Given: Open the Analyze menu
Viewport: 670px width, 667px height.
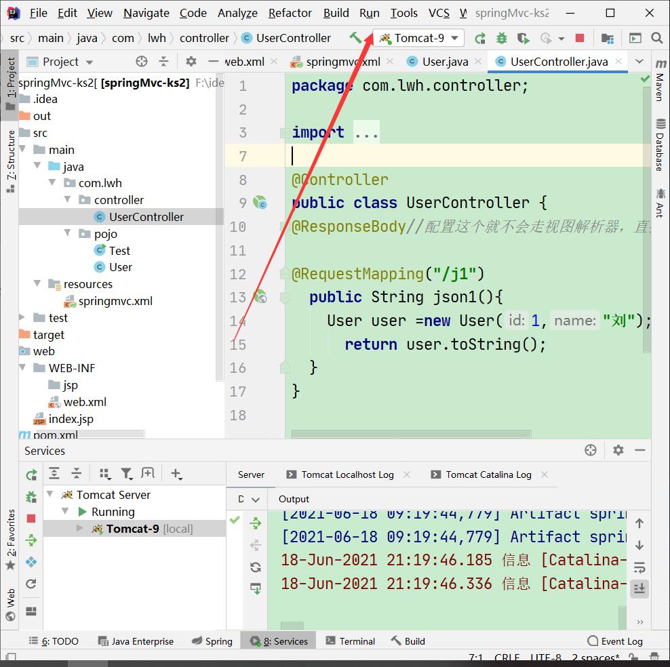Looking at the screenshot, I should click(237, 13).
